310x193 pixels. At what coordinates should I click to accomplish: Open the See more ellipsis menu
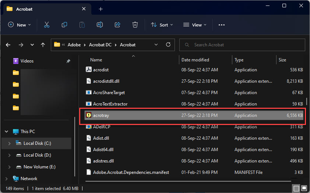221,25
